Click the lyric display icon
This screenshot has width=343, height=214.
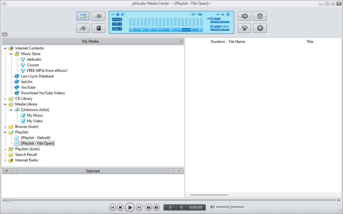(200, 14)
